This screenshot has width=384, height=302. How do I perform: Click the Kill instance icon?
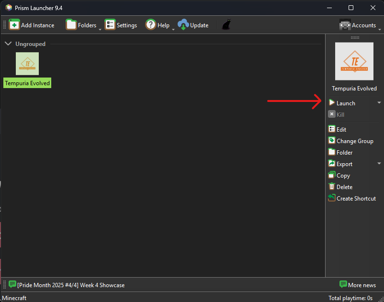(x=332, y=114)
